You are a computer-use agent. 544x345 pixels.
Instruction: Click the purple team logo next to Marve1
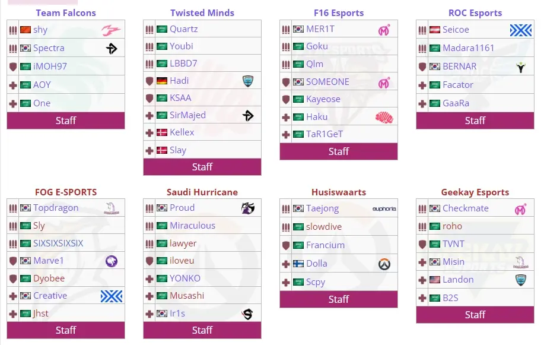tap(111, 261)
